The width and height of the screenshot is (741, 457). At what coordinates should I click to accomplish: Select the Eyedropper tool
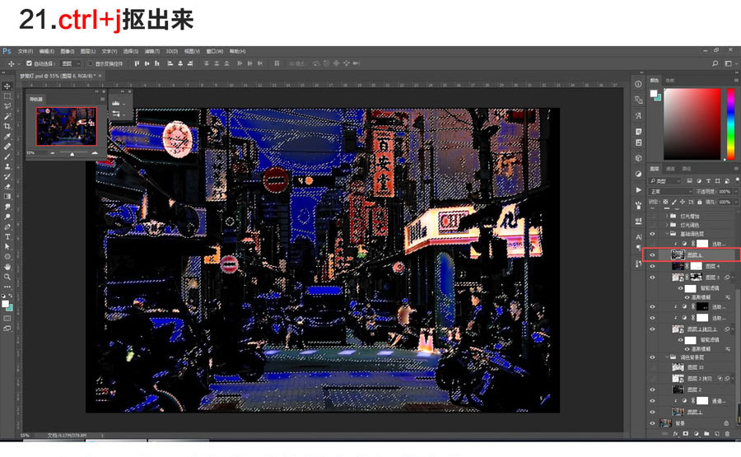(x=7, y=136)
